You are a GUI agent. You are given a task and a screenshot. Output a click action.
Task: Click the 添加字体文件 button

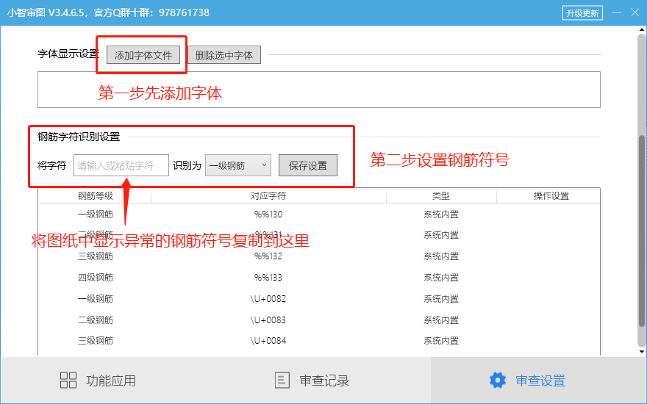[x=143, y=55]
